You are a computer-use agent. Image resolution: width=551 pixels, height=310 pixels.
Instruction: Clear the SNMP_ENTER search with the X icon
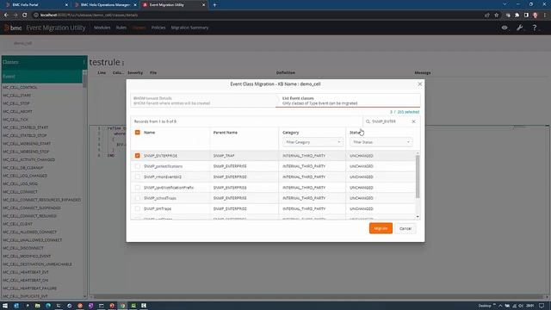tap(413, 121)
